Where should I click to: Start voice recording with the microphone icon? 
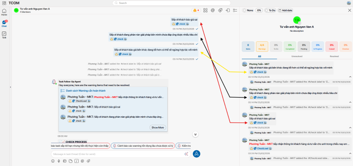tap(59, 161)
